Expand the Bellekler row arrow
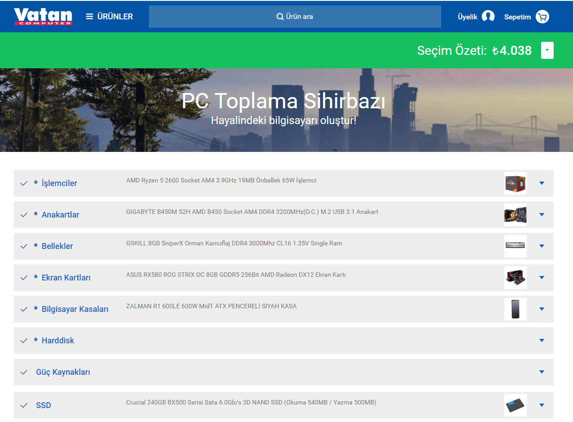Screen dimensions: 573x422 542,246
